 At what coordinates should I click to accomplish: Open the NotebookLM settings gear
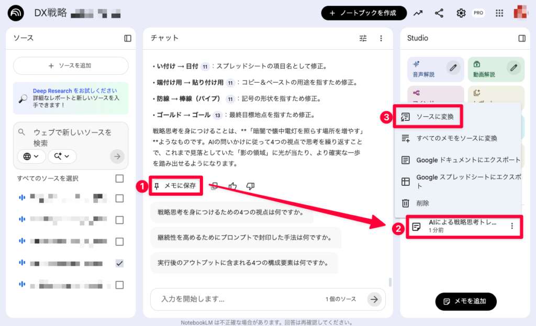tap(461, 13)
